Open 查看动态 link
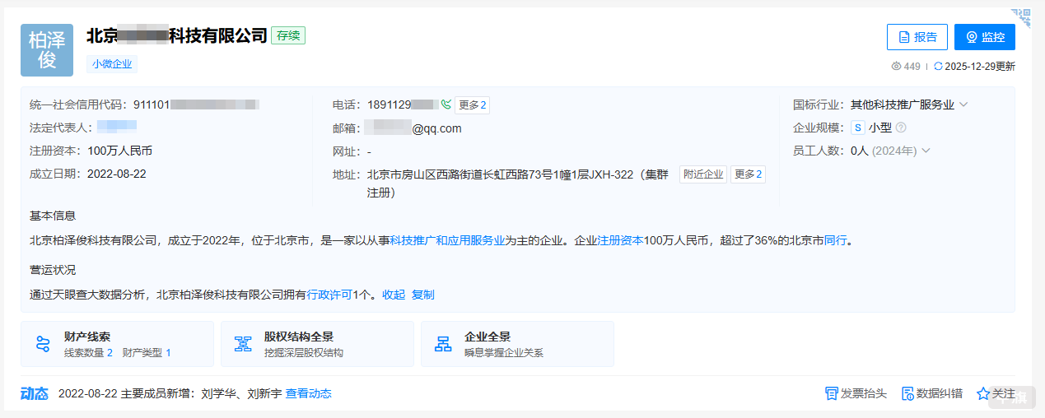 point(309,394)
